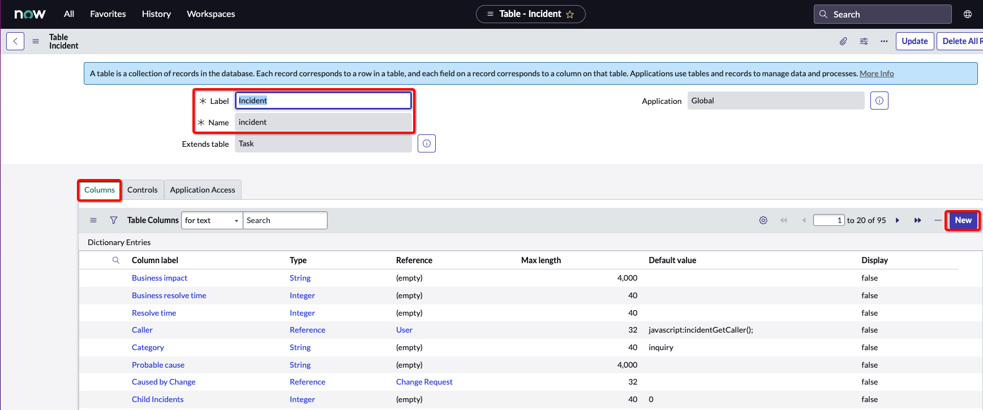Click default value javascript:incidentGetCaller();
The width and height of the screenshot is (983, 410).
tap(701, 330)
